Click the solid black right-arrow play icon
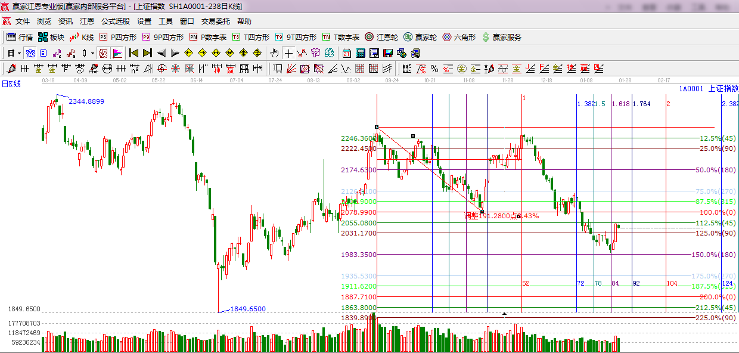 click(x=175, y=53)
